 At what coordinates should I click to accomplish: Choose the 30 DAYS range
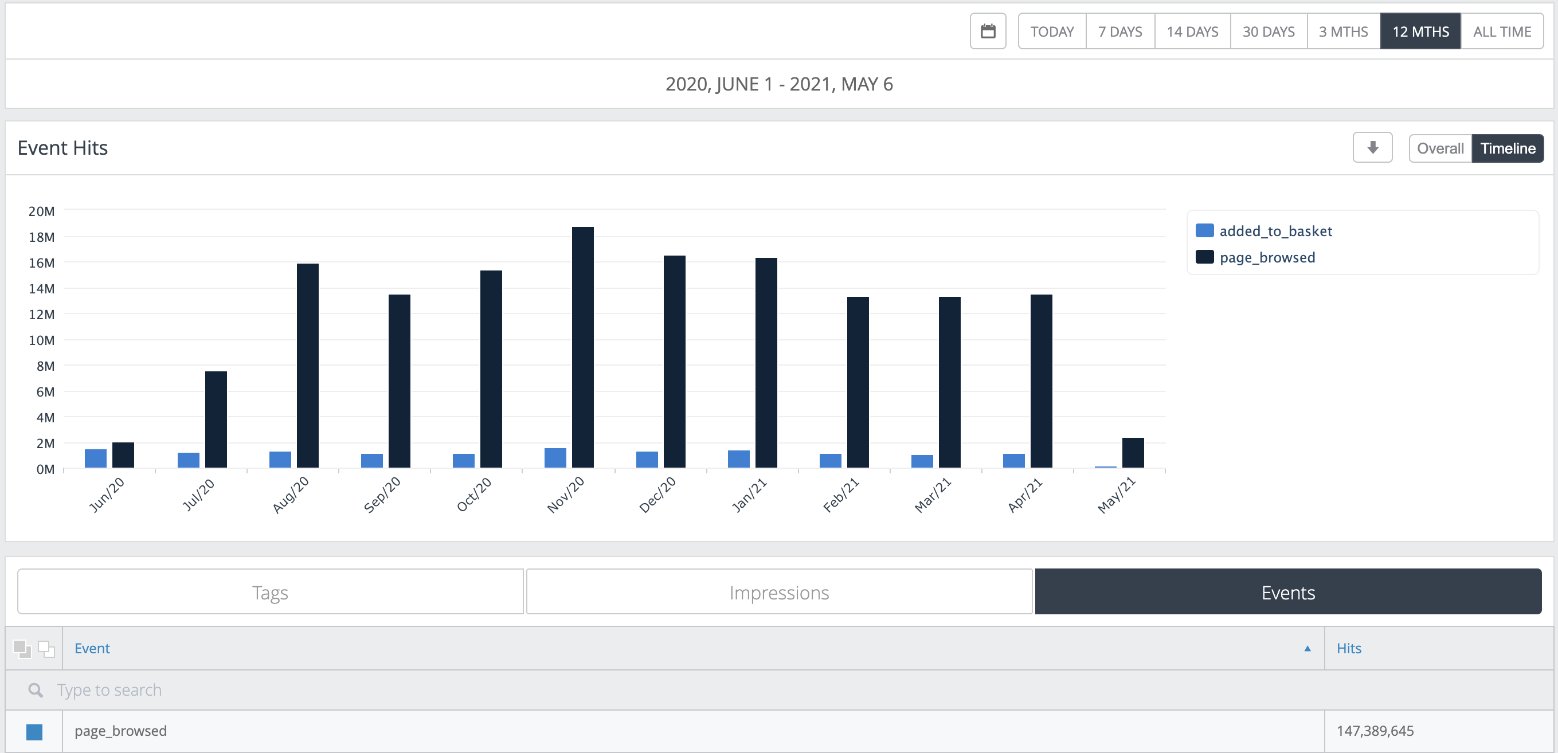click(1269, 32)
